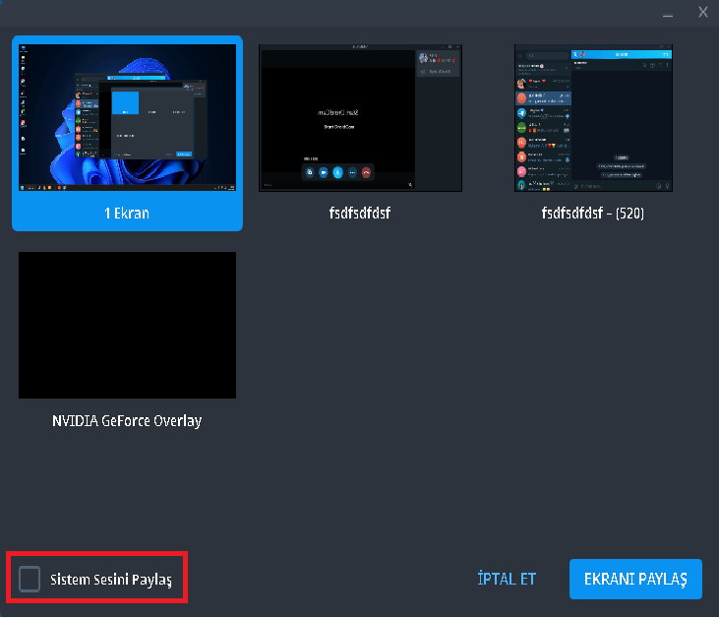Click the İPTAL ET button
This screenshot has height=618, width=719.
pyautogui.click(x=507, y=579)
